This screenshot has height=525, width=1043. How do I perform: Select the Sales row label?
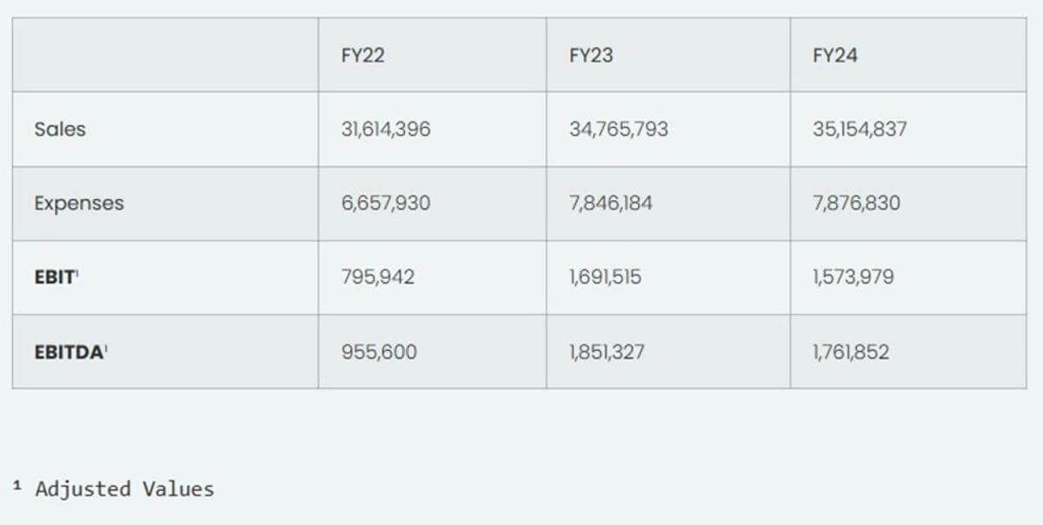[x=60, y=130]
